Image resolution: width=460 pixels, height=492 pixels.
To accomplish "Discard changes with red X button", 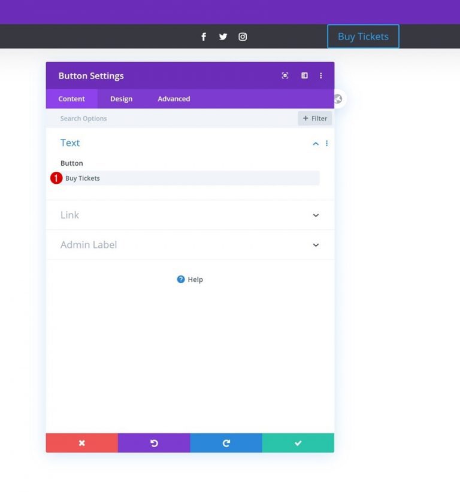I will 82,443.
